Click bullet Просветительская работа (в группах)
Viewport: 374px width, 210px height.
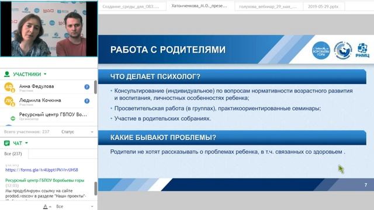[x=216, y=108]
